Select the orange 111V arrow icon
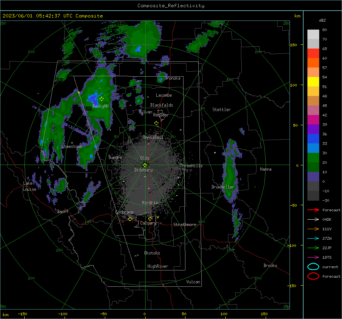The width and height of the screenshot is (342, 319). [x=313, y=229]
